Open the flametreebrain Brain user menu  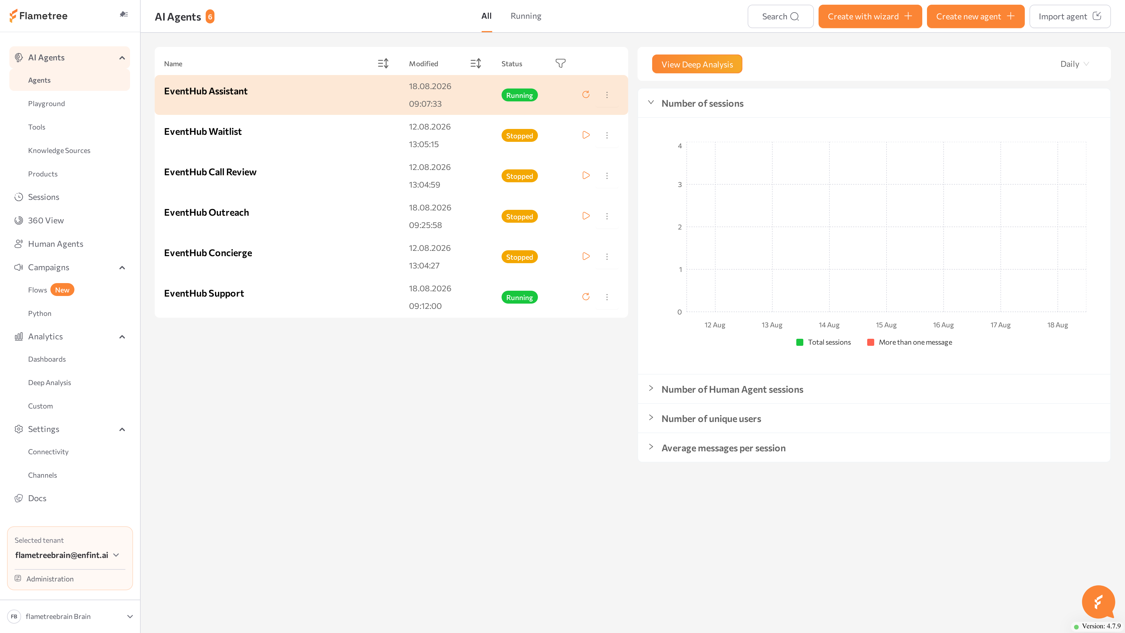(x=70, y=616)
